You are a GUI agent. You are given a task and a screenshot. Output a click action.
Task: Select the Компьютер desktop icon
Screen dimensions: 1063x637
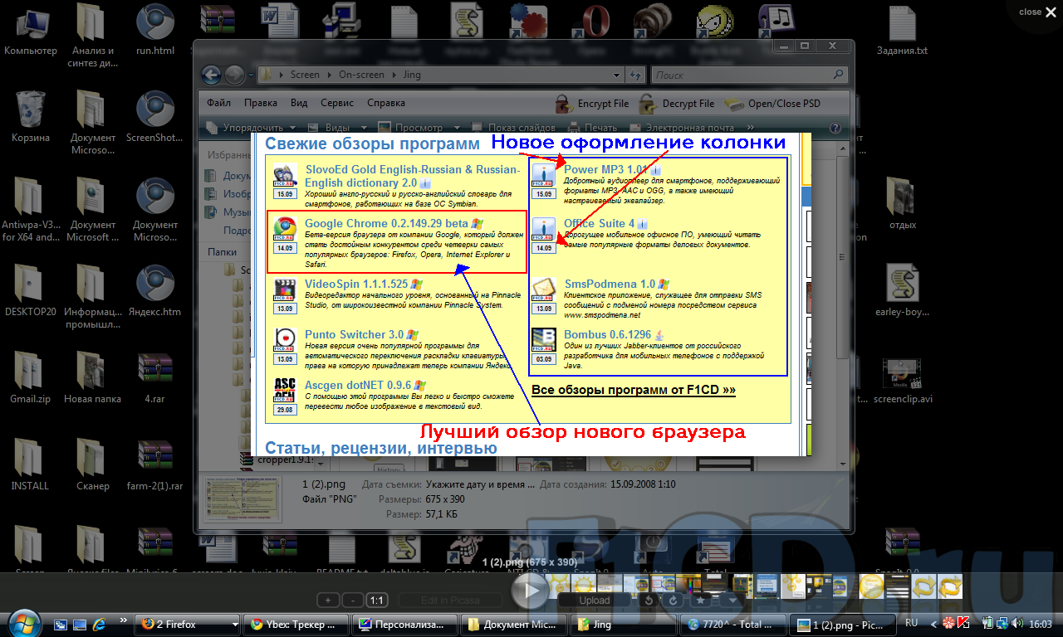coord(31,29)
